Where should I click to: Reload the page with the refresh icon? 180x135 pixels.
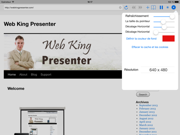pos(126,7)
